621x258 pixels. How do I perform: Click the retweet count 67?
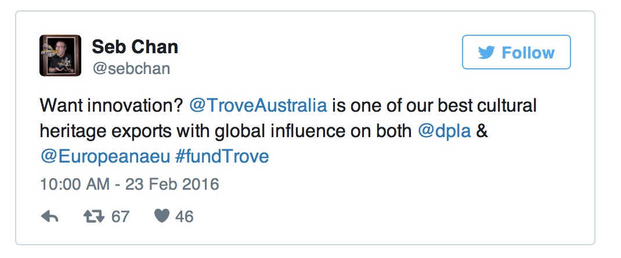120,216
